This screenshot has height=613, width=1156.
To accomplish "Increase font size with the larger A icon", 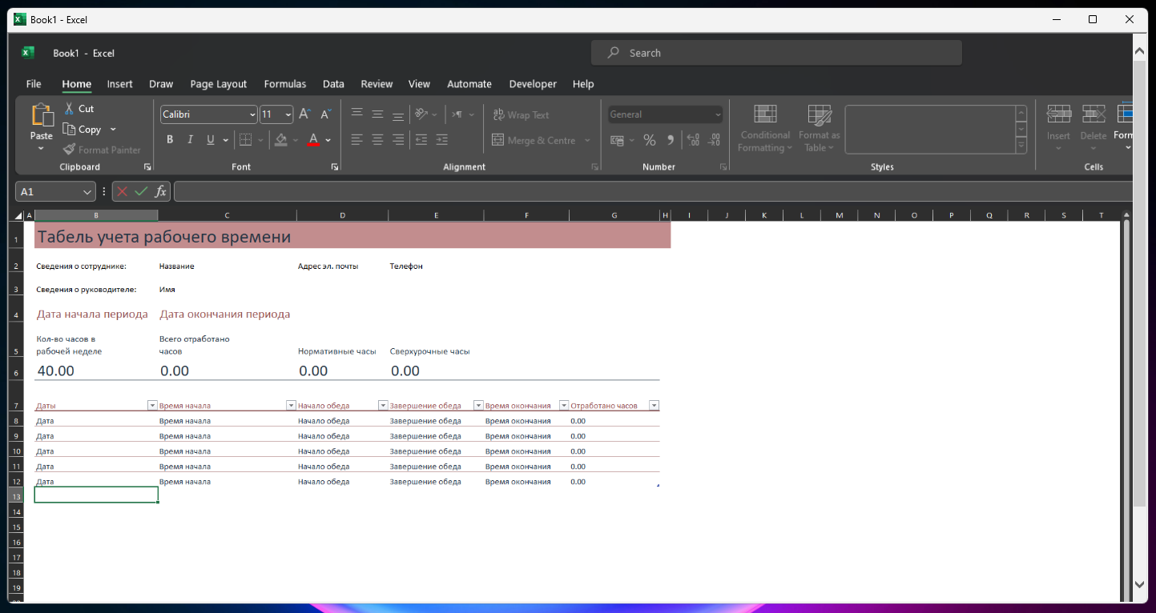I will [304, 114].
